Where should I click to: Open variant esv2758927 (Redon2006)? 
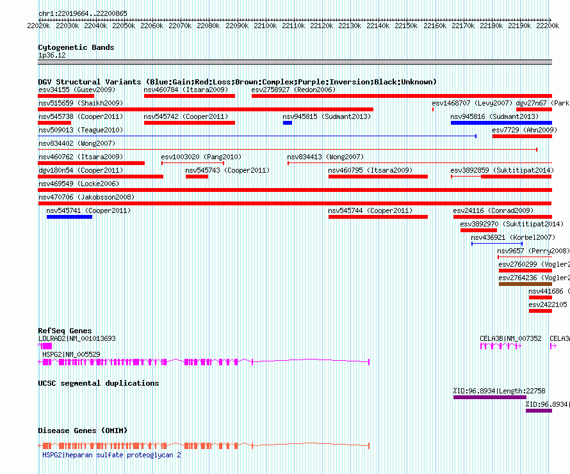click(x=293, y=90)
